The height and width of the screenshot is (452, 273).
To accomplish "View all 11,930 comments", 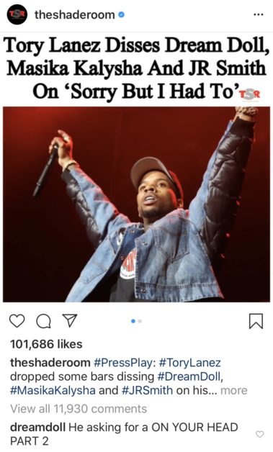I will point(79,409).
